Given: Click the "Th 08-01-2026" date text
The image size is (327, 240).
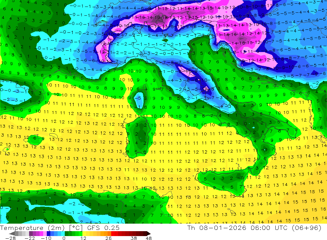Looking at the screenshot, I should [217, 228].
